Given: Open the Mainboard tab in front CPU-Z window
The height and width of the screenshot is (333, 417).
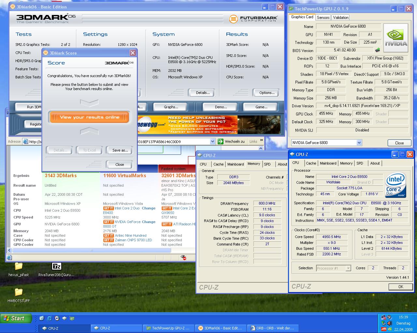Looking at the screenshot, I should tap(328, 163).
